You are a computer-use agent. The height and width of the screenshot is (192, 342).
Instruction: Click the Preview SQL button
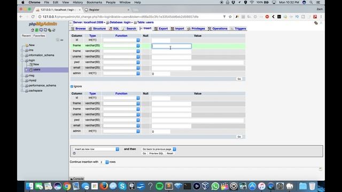tap(156, 154)
